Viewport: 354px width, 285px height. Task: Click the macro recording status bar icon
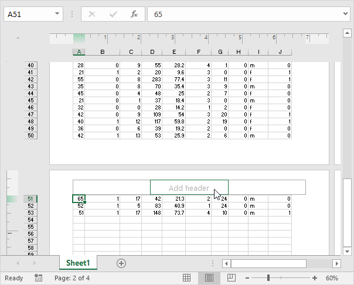click(38, 278)
